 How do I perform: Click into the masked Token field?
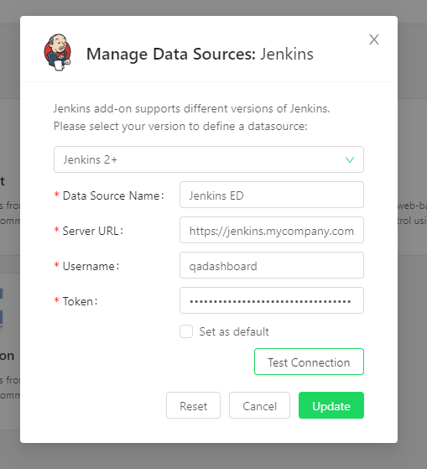272,300
